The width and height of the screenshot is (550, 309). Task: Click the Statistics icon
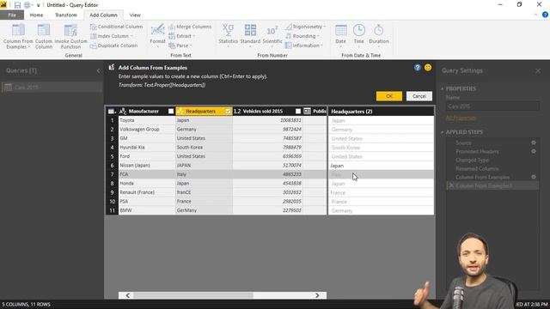click(x=228, y=31)
